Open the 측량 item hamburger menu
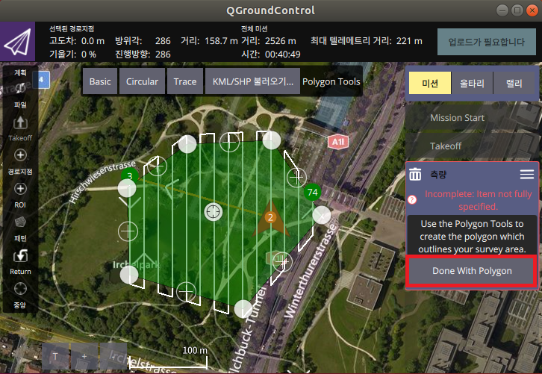Screen dimensions: 542x374 [x=527, y=174]
